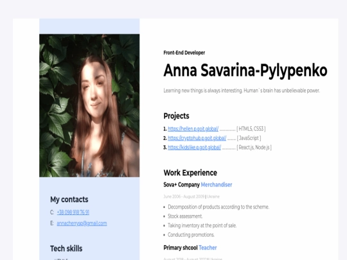
Task: Click the profile photo of Anna
Action: tap(89, 105)
